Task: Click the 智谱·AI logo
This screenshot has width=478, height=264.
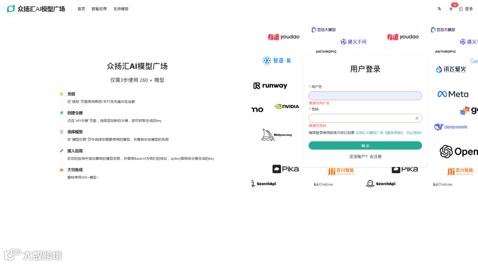Action: [x=277, y=60]
